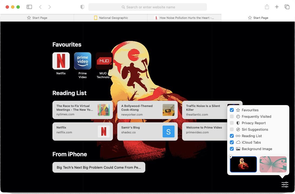Open Netflix from the Favourites section
The image size is (295, 194).
[x=61, y=61]
